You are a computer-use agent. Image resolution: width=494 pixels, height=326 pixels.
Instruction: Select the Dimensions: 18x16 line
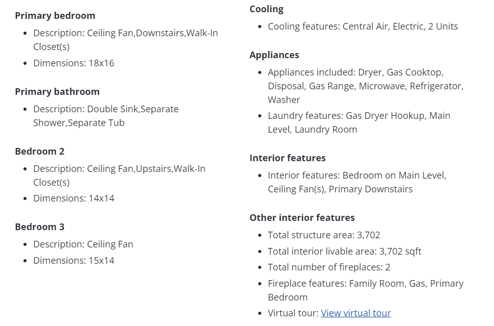pos(73,63)
